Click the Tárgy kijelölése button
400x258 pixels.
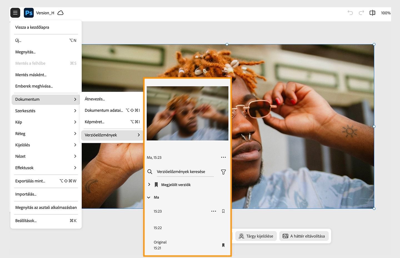coord(256,236)
